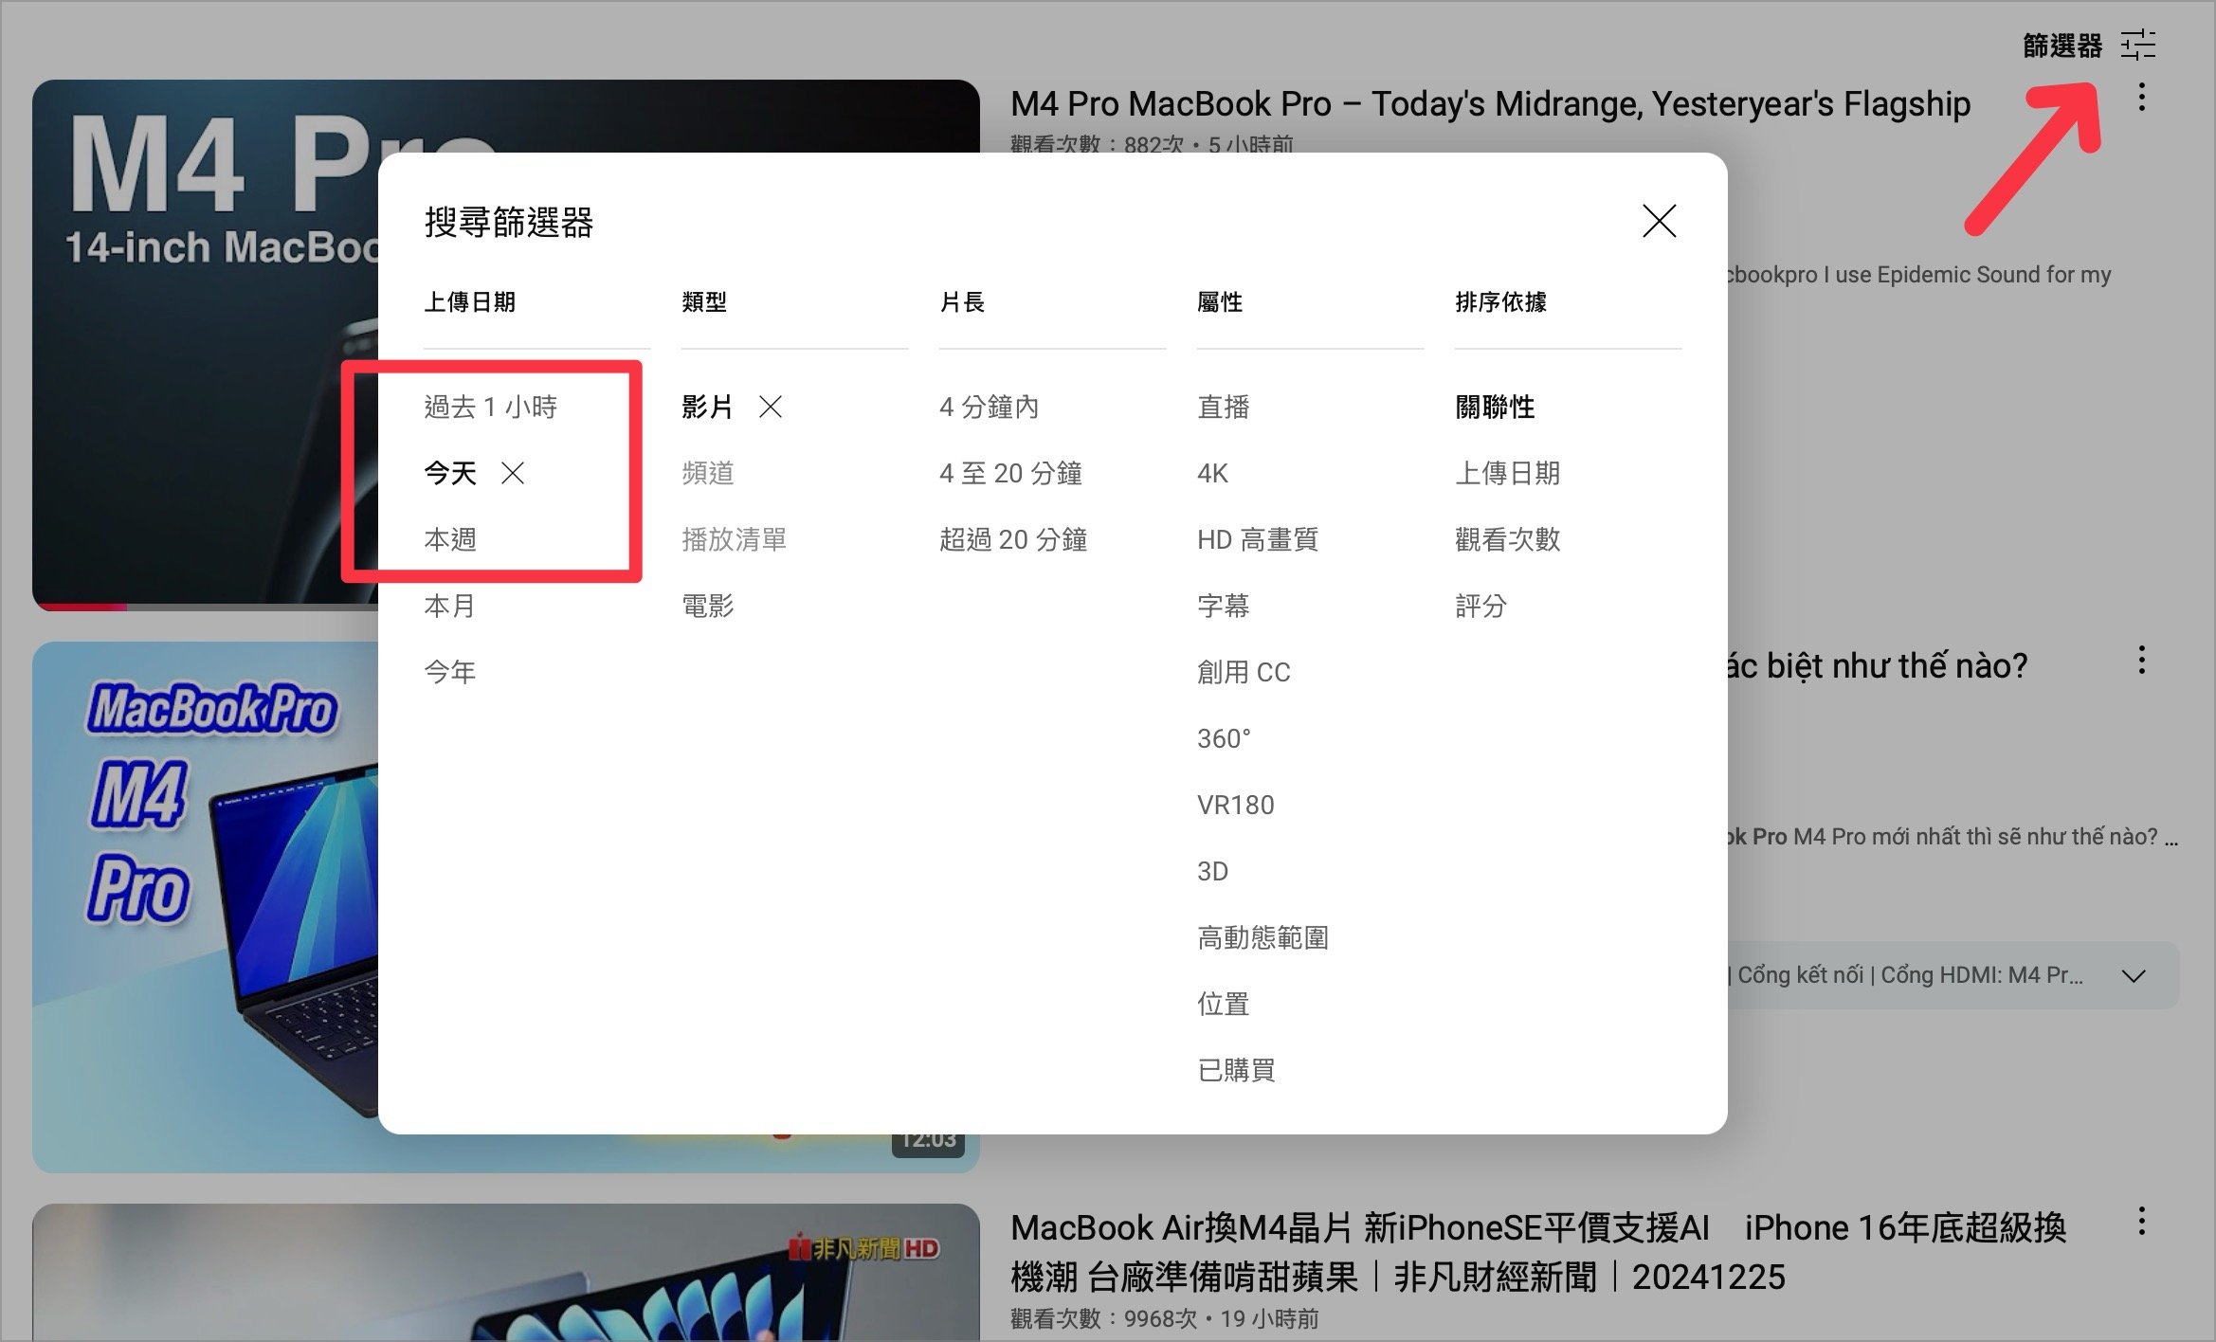Viewport: 2216px width, 1342px height.
Task: Choose 字幕 feature filter
Action: (x=1223, y=606)
